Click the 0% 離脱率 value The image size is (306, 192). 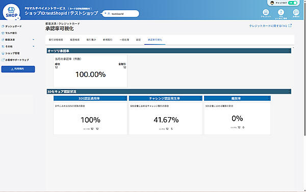tap(237, 118)
